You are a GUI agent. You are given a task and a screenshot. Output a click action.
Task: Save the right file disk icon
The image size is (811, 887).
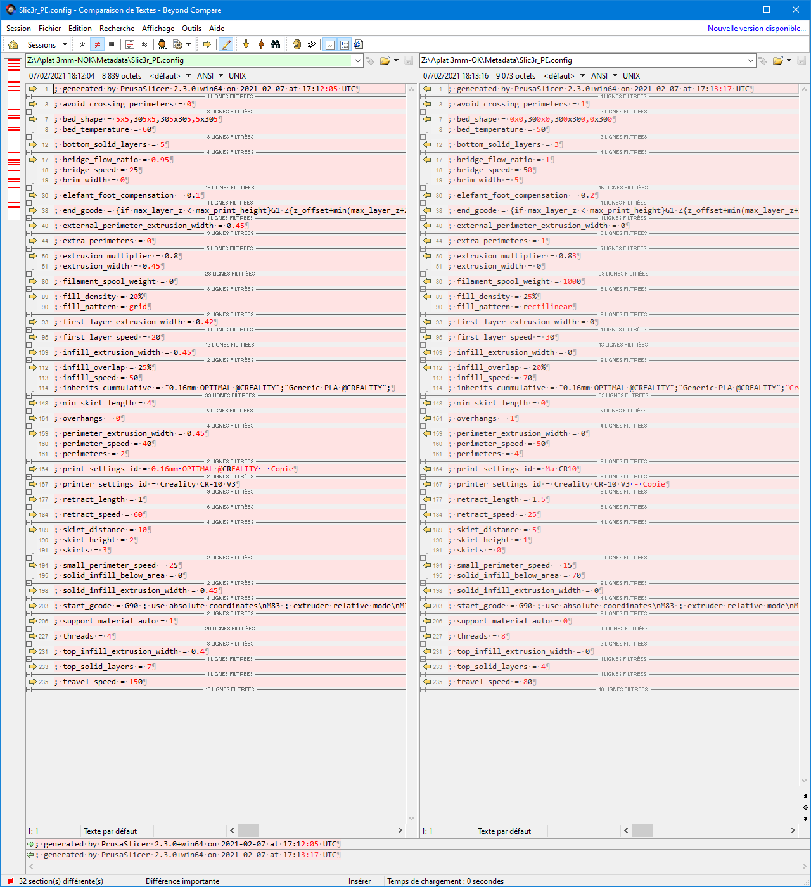801,61
